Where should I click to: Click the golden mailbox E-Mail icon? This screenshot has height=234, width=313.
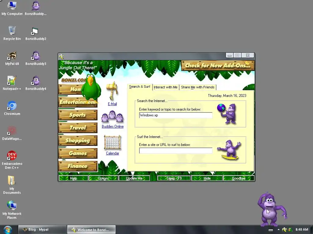point(112,90)
